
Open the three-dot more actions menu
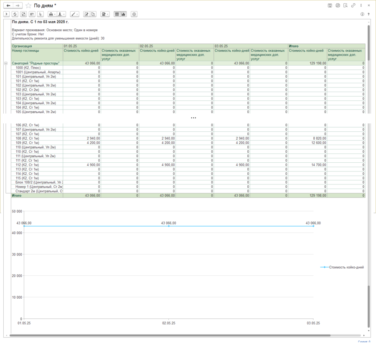point(361,5)
